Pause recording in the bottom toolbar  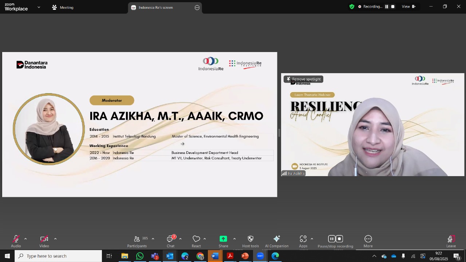pyautogui.click(x=331, y=239)
